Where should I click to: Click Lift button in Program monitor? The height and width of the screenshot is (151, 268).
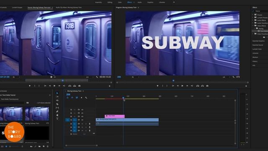coord(198,86)
